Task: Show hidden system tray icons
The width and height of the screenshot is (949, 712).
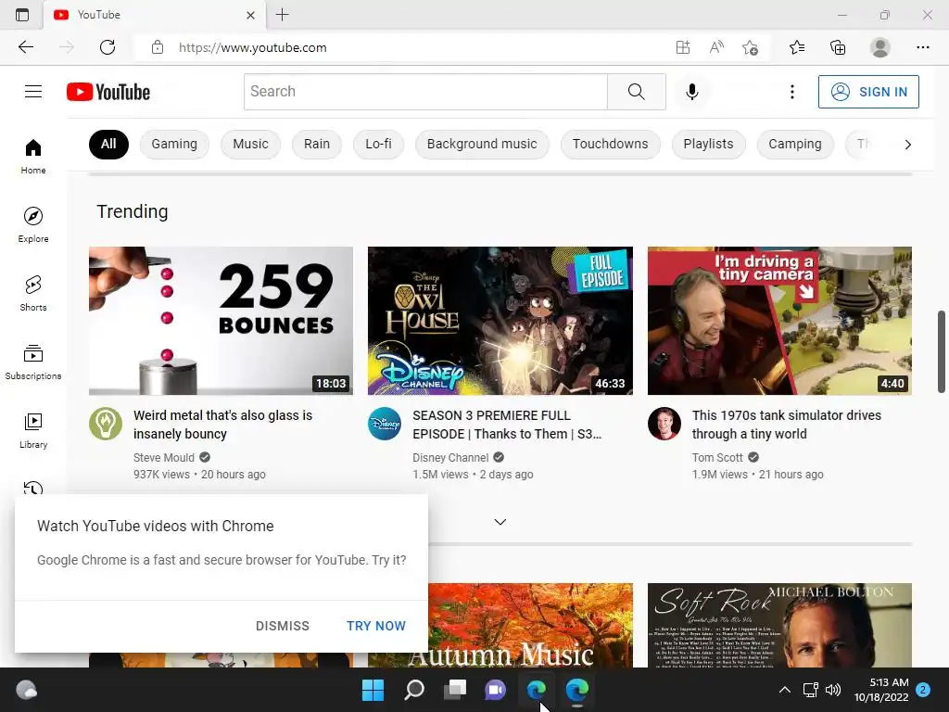Action: [x=784, y=690]
